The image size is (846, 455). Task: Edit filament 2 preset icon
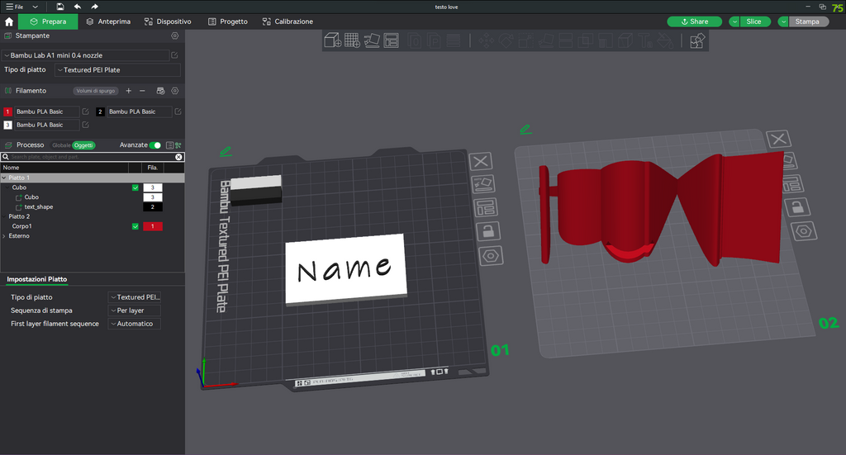178,111
